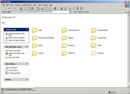
Task: Collapse the Other Places panel
Action: click(x=27, y=64)
